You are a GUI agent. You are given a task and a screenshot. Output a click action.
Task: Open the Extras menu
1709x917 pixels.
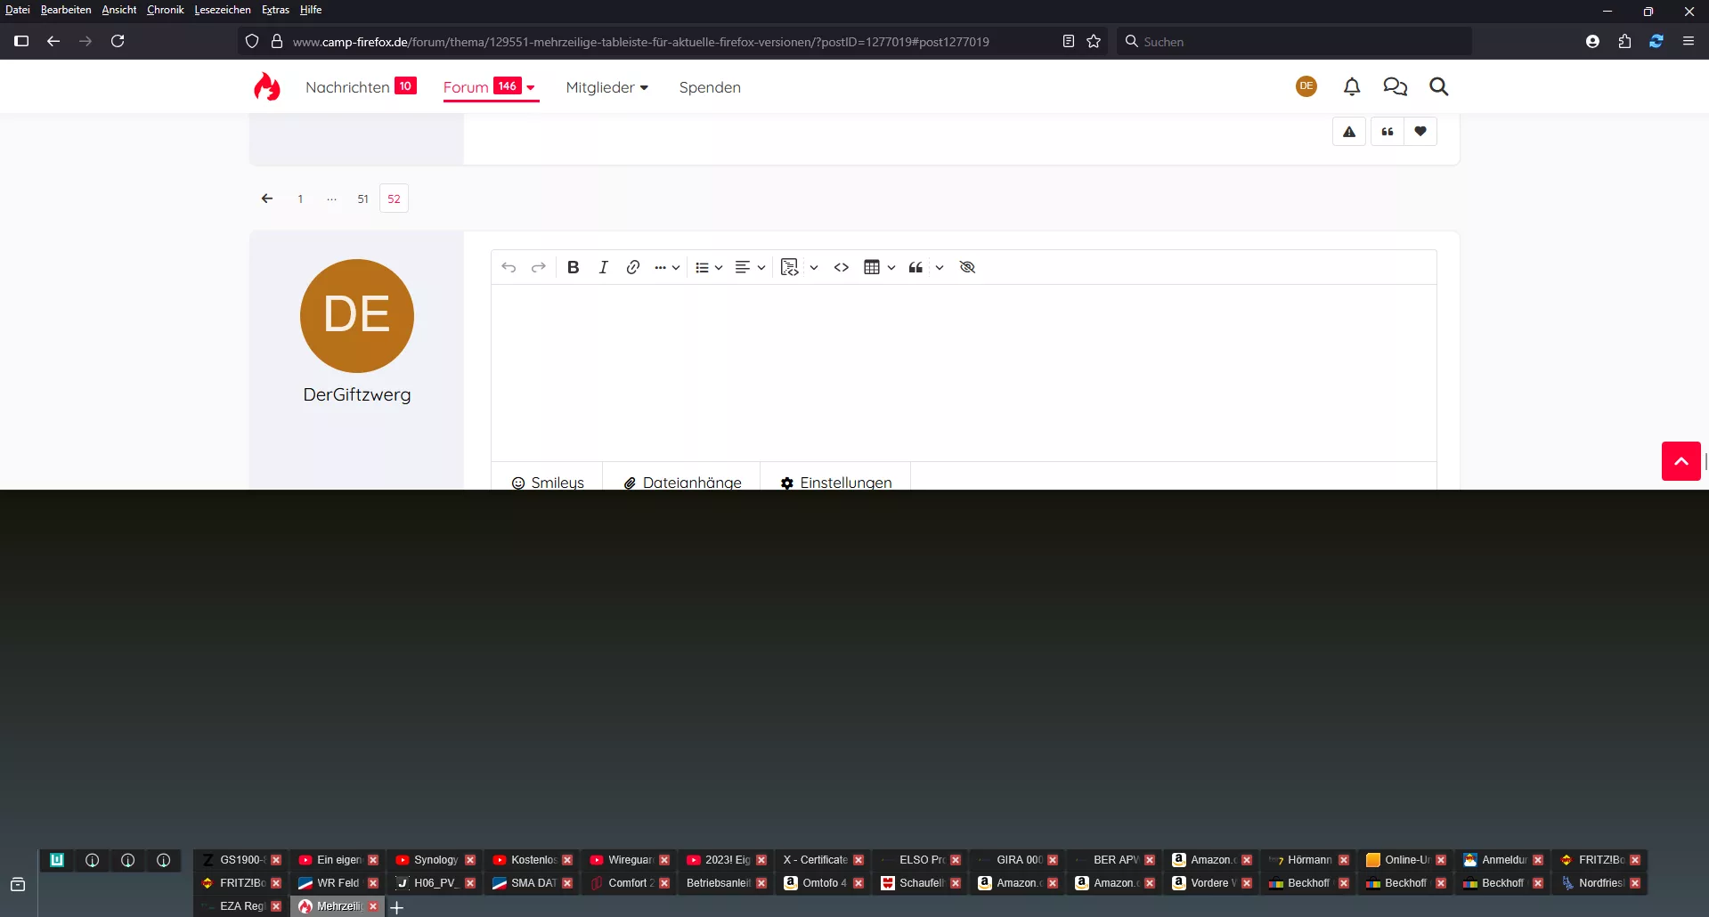pos(275,10)
